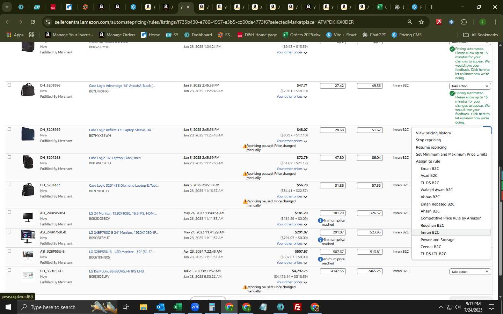Open the browser zoom magnifier icon
Viewport: 503px width, 314px height.
410,22
